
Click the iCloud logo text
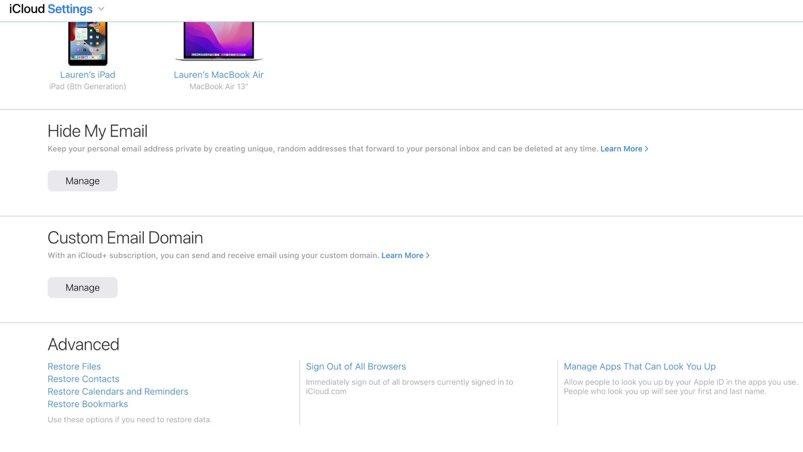[x=27, y=9]
